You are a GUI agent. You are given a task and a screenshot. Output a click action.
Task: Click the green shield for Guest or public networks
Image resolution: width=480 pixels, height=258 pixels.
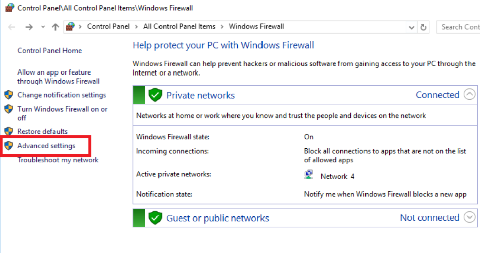pos(155,218)
